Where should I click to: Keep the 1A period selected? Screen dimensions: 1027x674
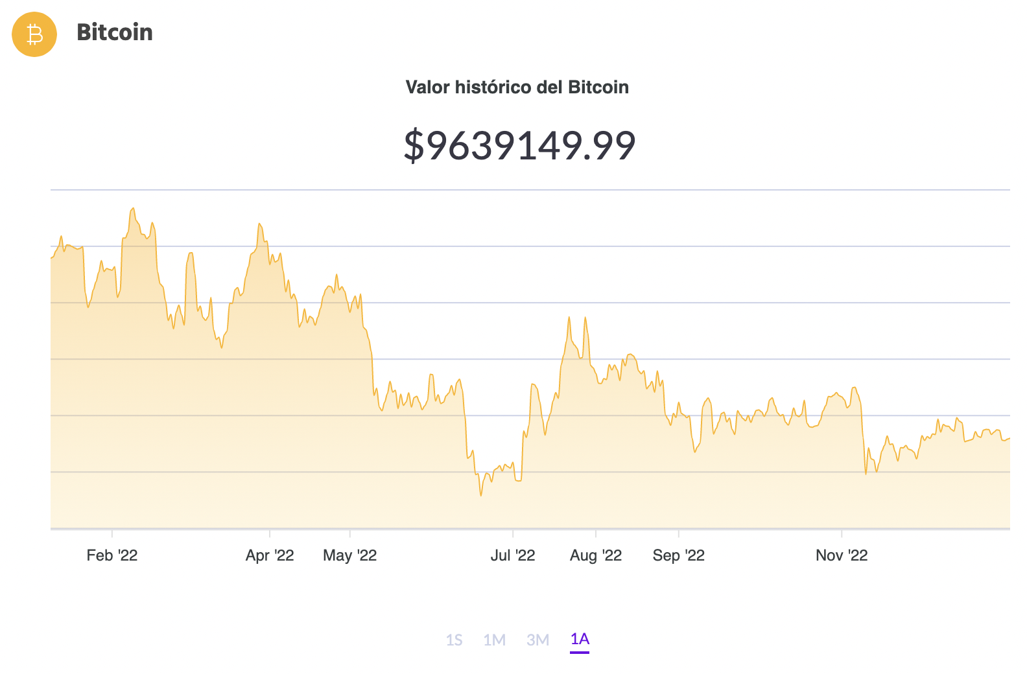[580, 640]
